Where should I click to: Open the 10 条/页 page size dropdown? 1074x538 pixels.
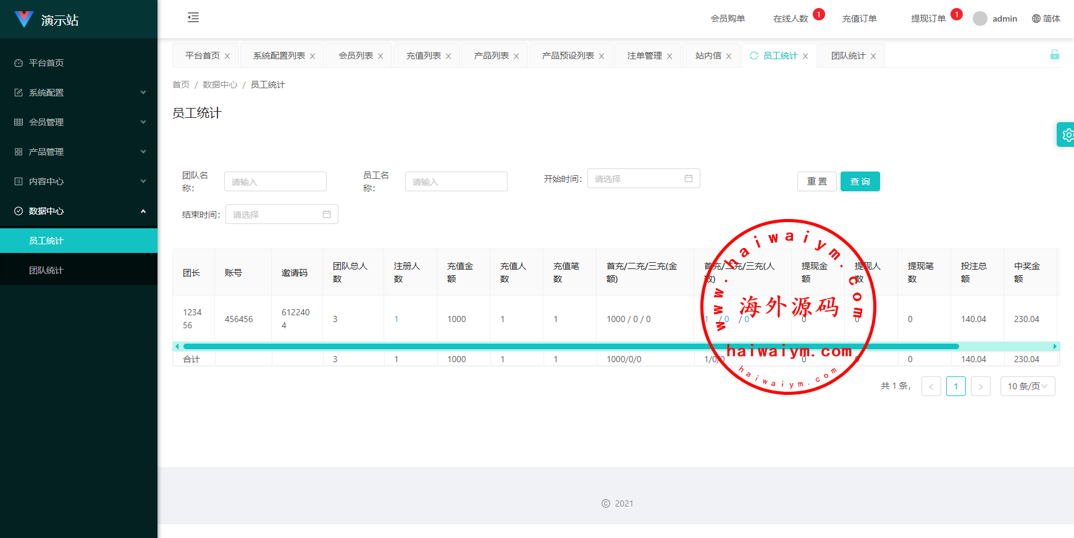1027,386
